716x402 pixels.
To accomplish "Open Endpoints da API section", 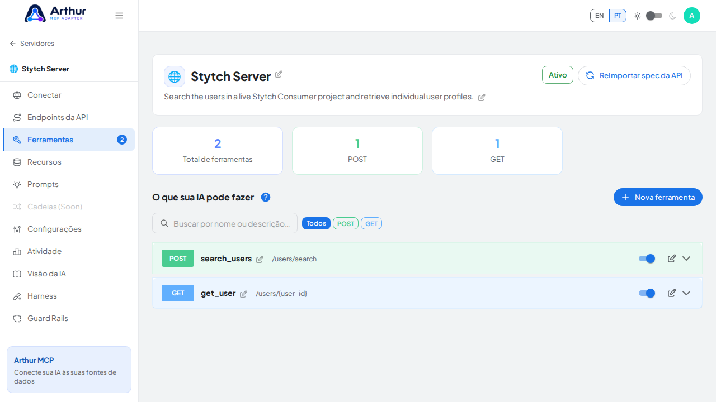I will [69, 117].
